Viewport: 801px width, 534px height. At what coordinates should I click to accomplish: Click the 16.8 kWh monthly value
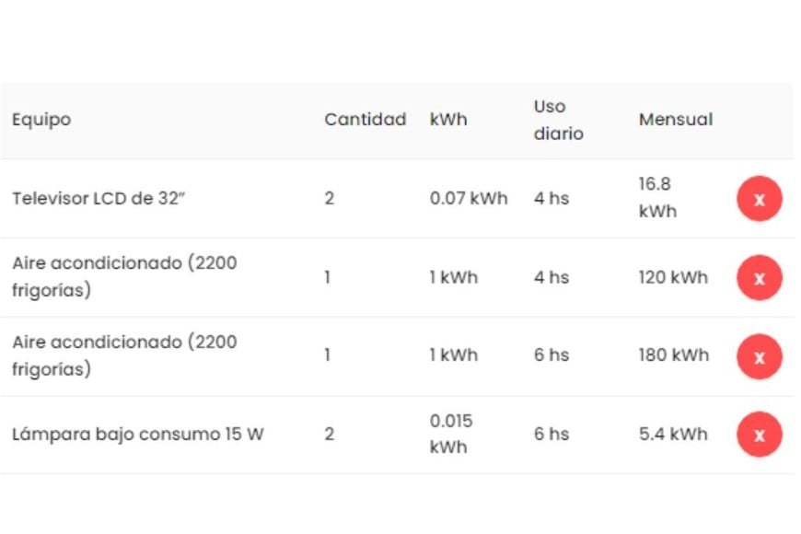(x=657, y=198)
